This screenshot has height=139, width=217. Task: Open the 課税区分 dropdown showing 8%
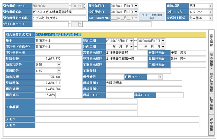[x=59, y=71]
